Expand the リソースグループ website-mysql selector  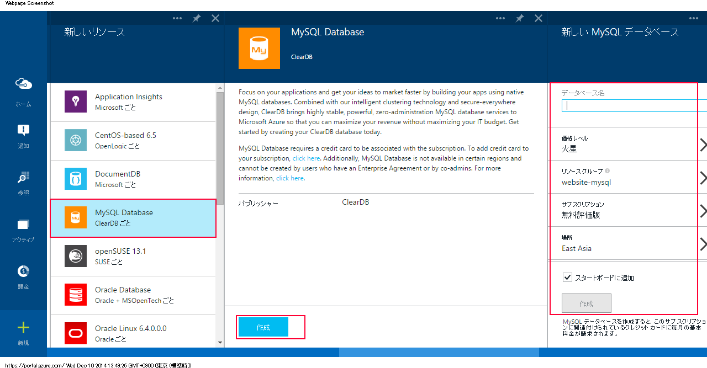tap(627, 177)
